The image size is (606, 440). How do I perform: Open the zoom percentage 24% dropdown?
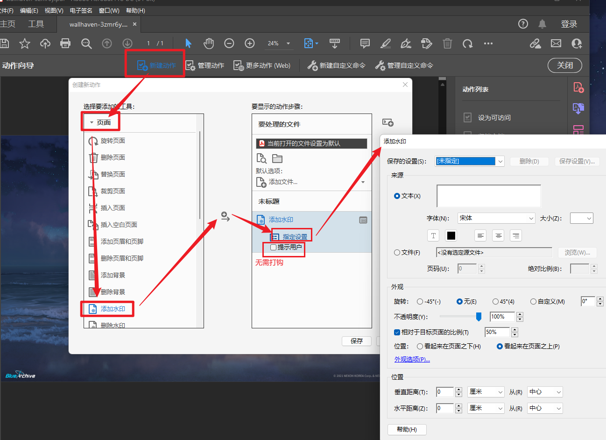tap(288, 43)
